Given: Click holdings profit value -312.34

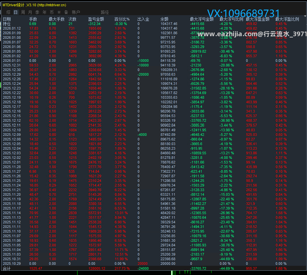Looking at the screenshot, I should tap(94, 24).
